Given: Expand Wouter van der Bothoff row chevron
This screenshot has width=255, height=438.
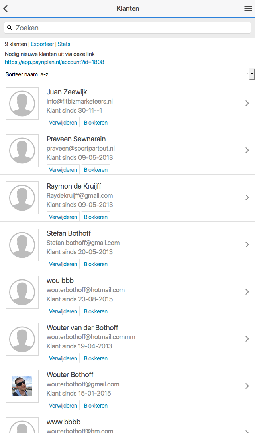Looking at the screenshot, I should [x=247, y=339].
